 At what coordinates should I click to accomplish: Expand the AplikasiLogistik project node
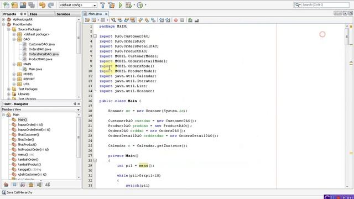4,19
